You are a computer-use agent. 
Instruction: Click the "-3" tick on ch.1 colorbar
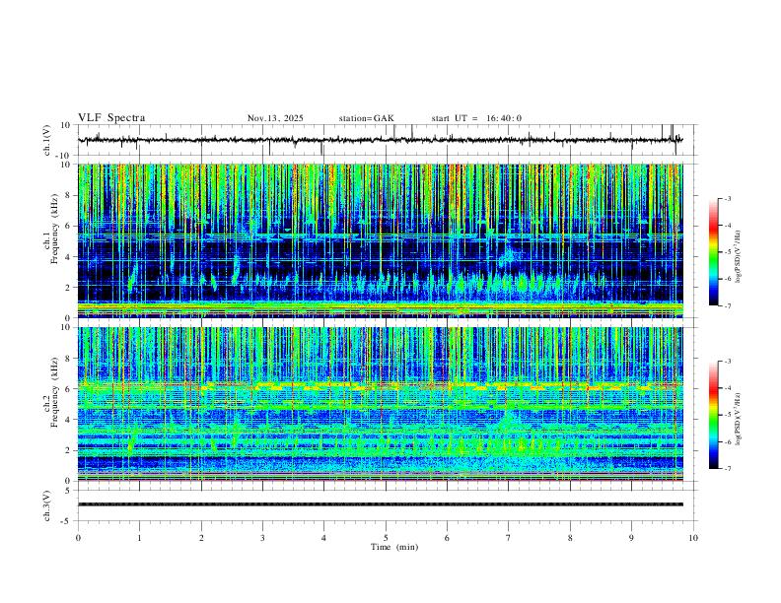tap(728, 198)
